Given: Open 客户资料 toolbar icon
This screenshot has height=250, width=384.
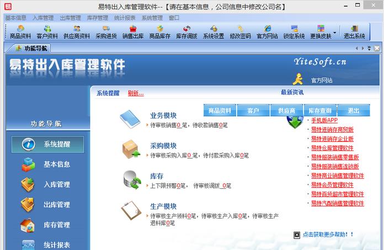Looking at the screenshot, I should pyautogui.click(x=47, y=32).
